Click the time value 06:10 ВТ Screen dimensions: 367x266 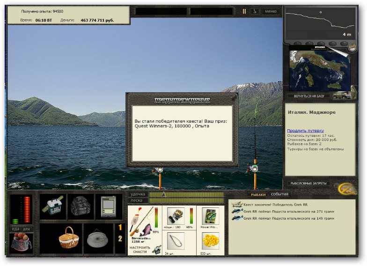(44, 20)
